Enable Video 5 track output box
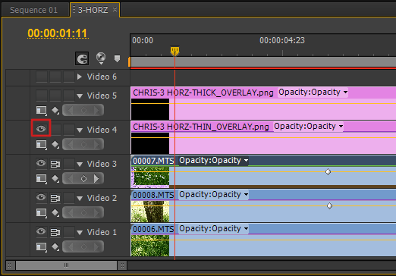 42,96
